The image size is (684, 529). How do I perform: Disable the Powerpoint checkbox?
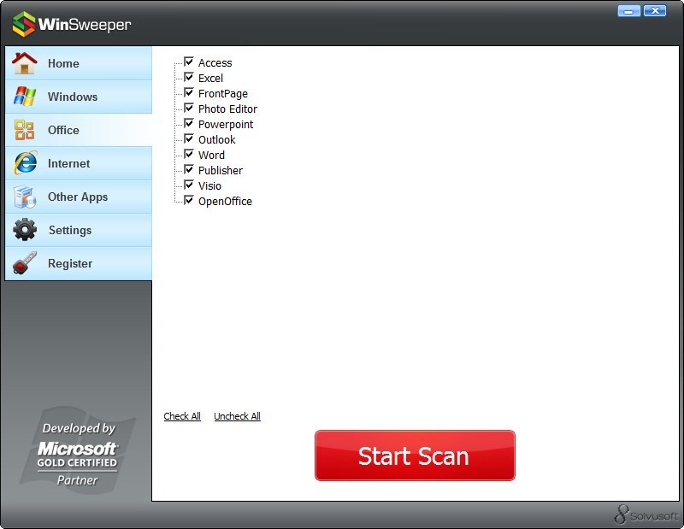tap(189, 123)
